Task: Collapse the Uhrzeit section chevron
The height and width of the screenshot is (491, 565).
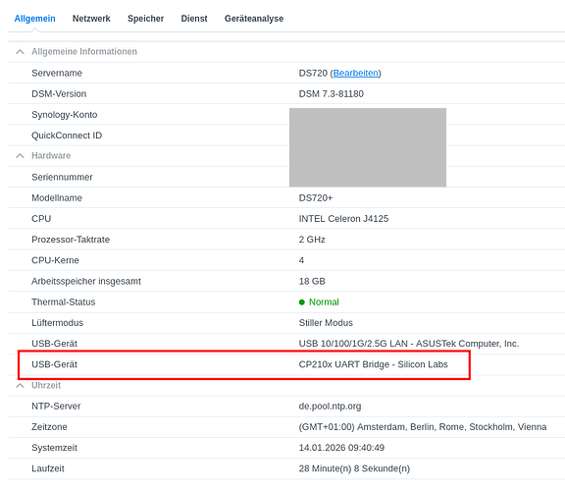Action: click(x=21, y=386)
